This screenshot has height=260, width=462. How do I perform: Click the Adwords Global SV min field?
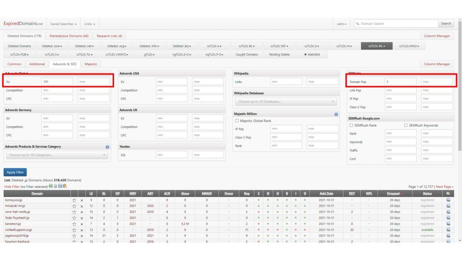(57, 82)
